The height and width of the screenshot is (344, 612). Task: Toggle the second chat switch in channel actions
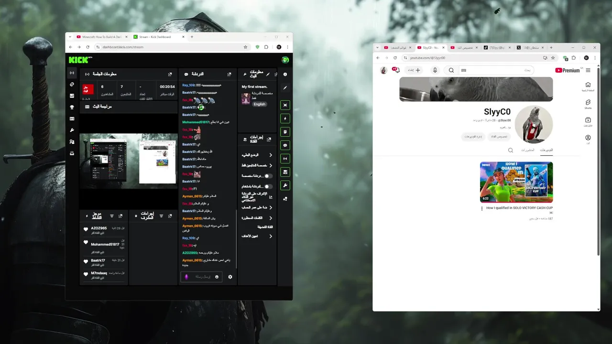point(269,186)
